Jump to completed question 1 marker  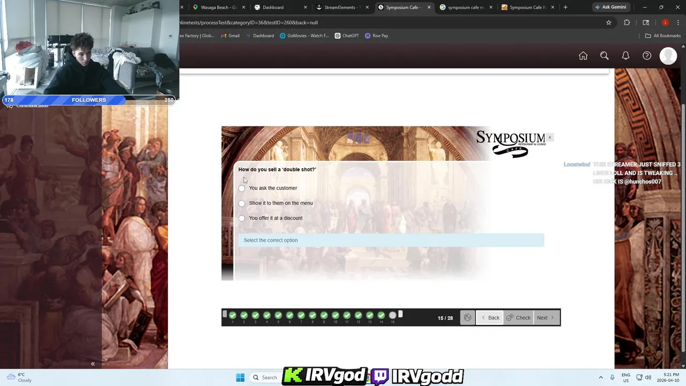233,315
